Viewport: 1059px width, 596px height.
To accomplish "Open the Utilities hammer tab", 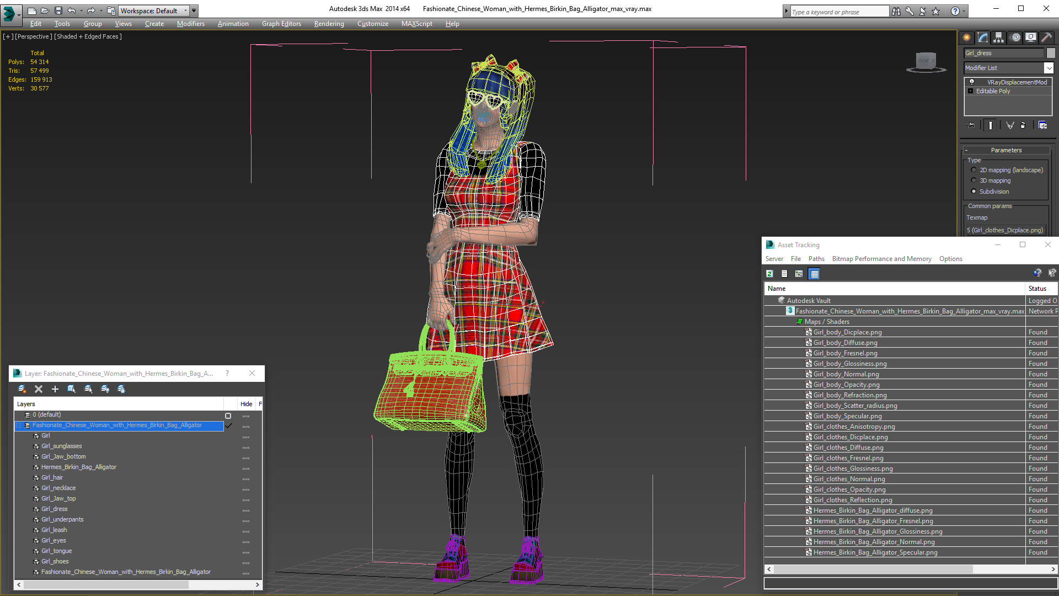I will tap(1046, 38).
